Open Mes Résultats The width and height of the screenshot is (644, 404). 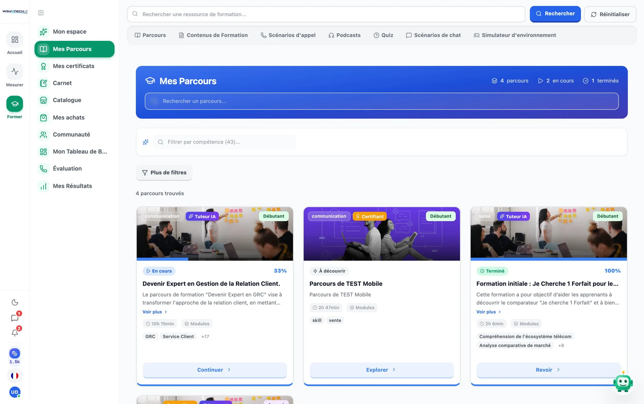(74, 186)
